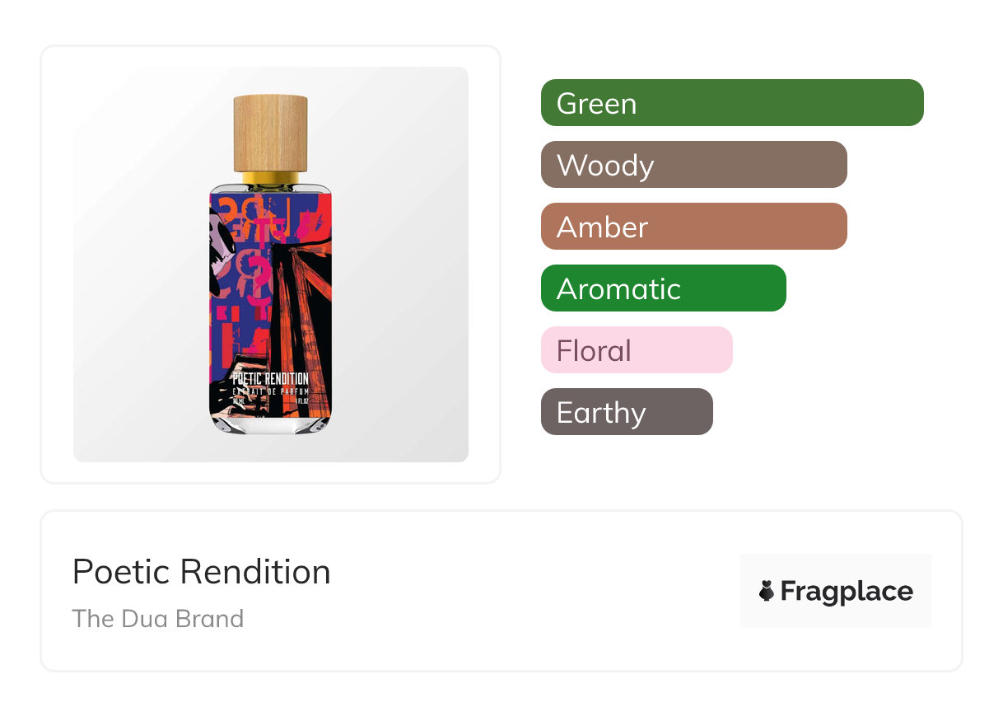This screenshot has height=712, width=1003.
Task: Select the Green accord bar
Action: 731,103
